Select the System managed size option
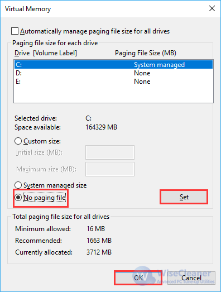This screenshot has height=292, width=221. (x=18, y=185)
